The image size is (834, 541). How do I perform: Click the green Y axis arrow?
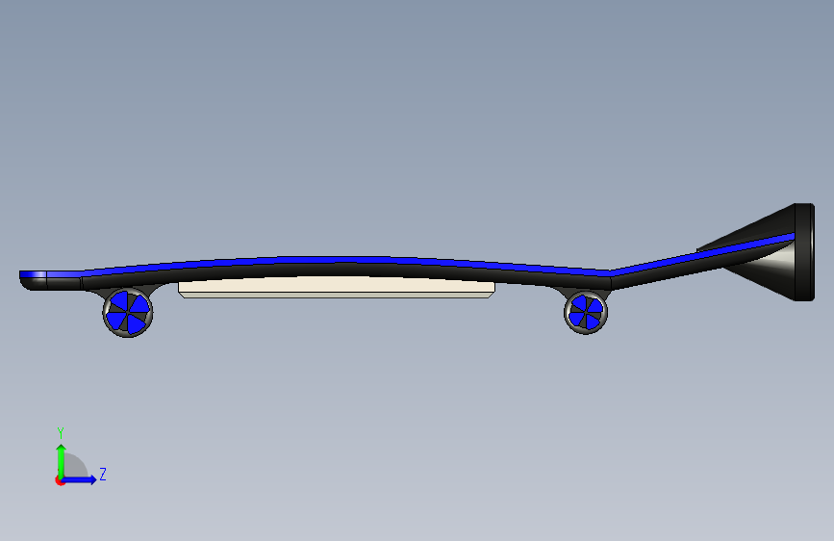coord(62,461)
